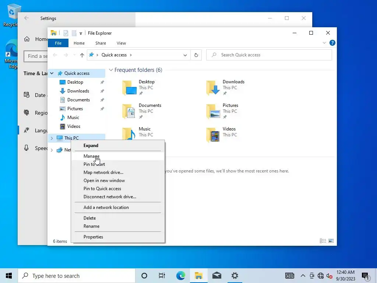Choose Rename from the context menu
Viewport: 377px width, 283px height.
coord(118,226)
